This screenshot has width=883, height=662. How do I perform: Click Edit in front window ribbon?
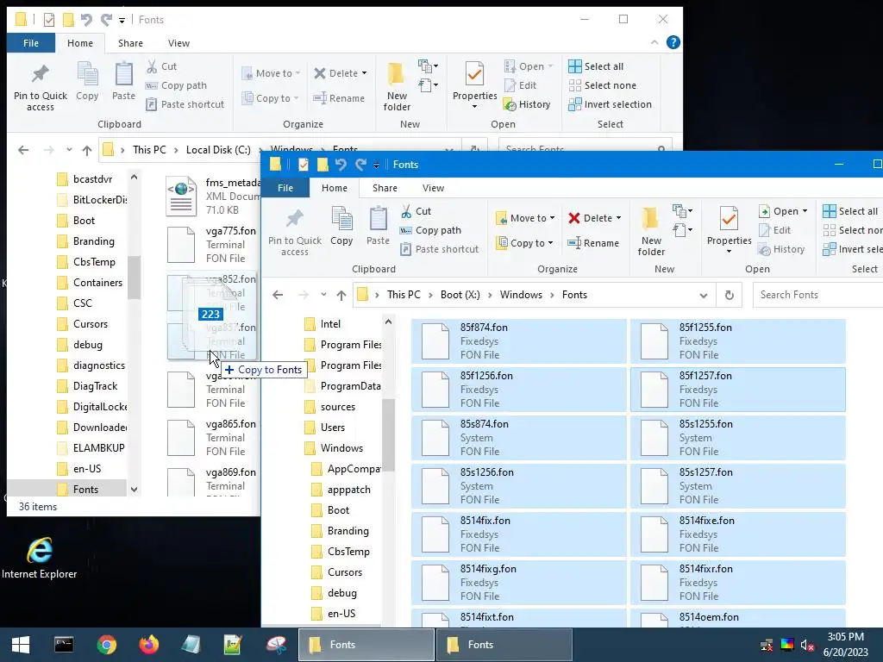[775, 230]
